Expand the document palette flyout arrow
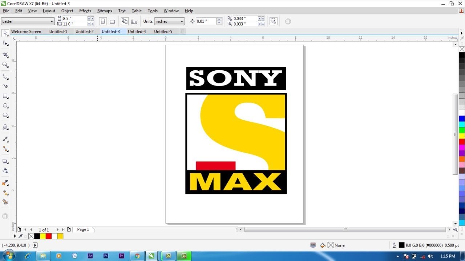The image size is (465, 261). [15, 236]
